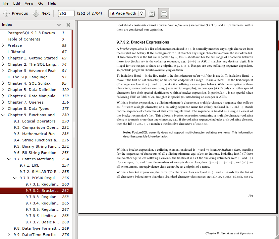Click the 9.7.3.2. Bracket Expressions heading
The height and width of the screenshot is (239, 279).
pos(143,42)
